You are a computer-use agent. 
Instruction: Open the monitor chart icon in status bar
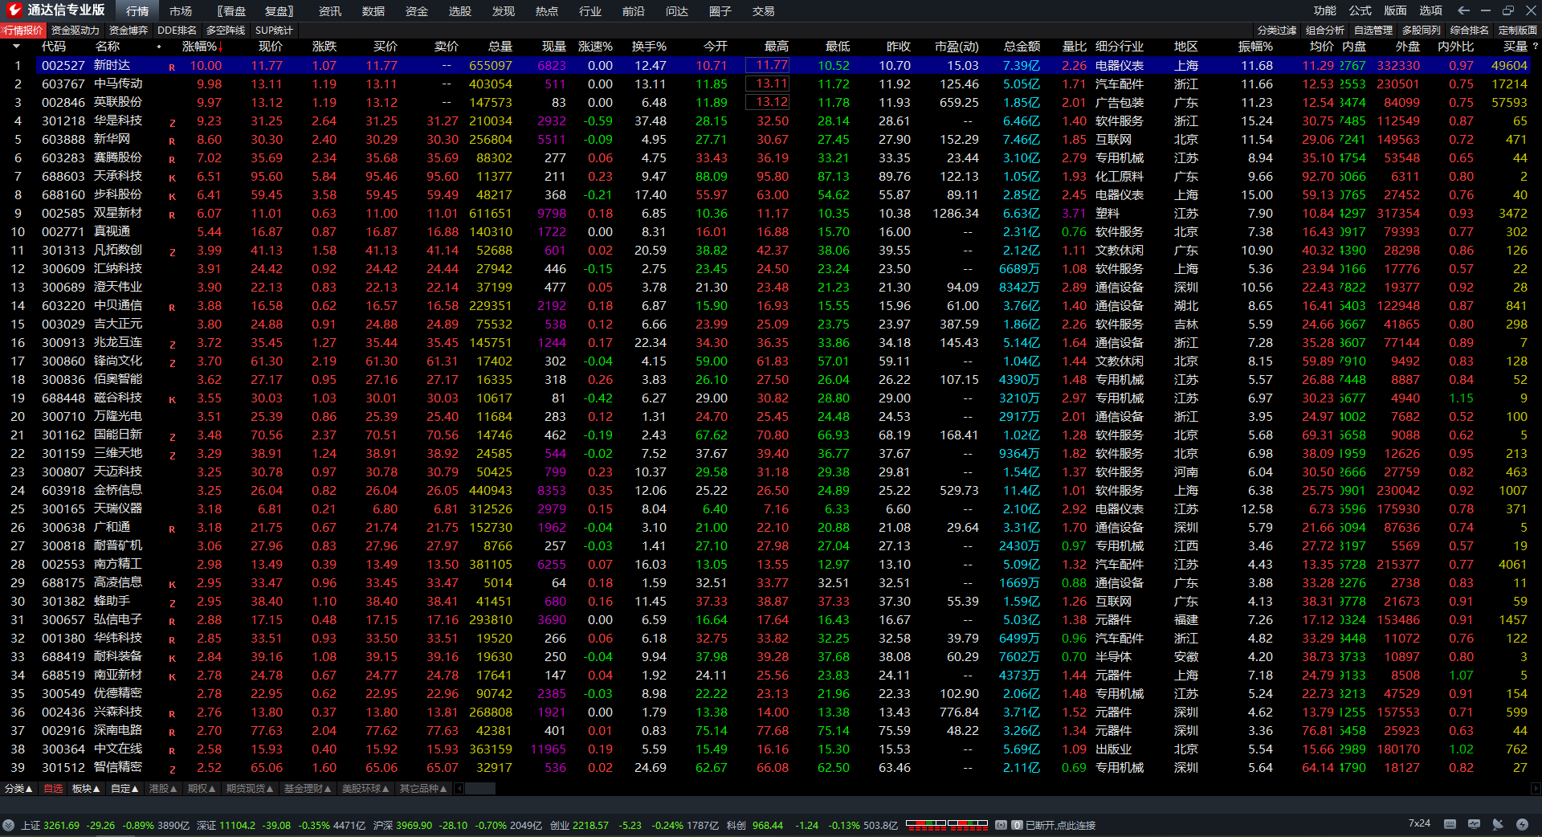pyautogui.click(x=1474, y=824)
